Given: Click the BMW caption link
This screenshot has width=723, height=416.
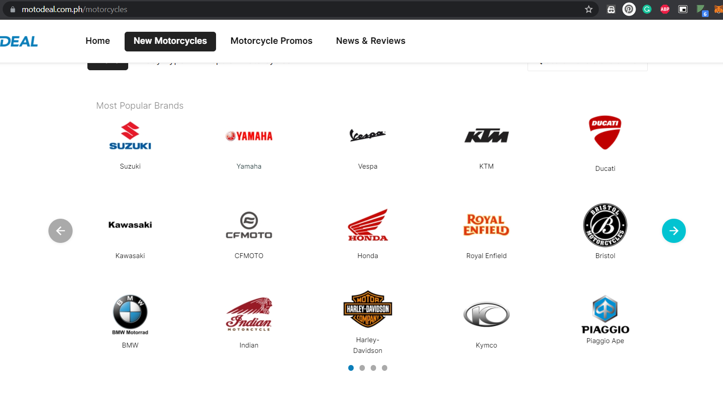Looking at the screenshot, I should click(130, 345).
